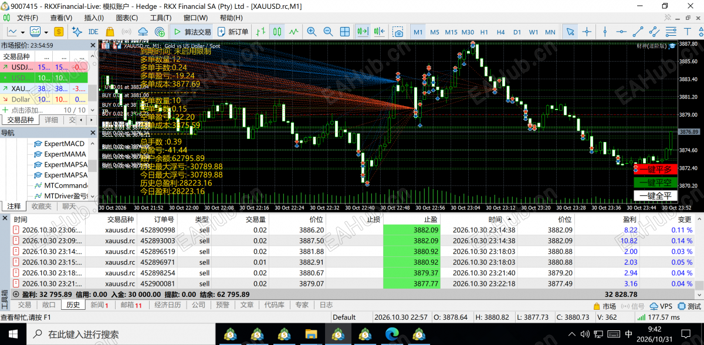This screenshot has width=704, height=345.
Task: Select the trendline drawing tool
Action: [638, 32]
